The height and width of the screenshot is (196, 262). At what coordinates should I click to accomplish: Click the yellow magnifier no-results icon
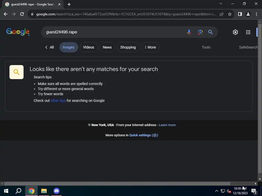pyautogui.click(x=16, y=72)
